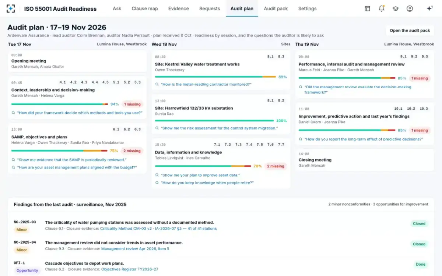Open the Criticality Method CM-03 v2 evidence link

[126, 229]
